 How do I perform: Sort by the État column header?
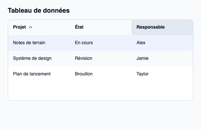point(100,27)
